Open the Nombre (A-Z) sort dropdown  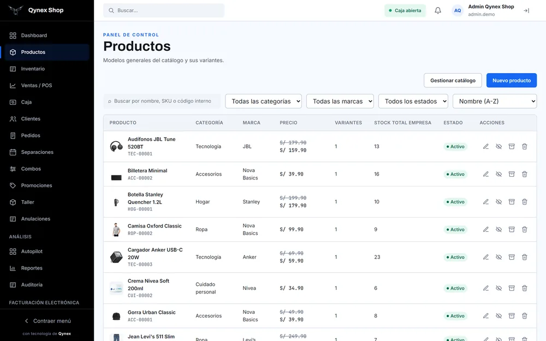pyautogui.click(x=495, y=101)
